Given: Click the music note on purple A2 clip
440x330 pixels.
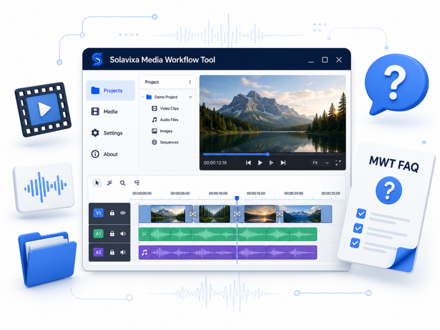Looking at the screenshot, I should (x=144, y=253).
